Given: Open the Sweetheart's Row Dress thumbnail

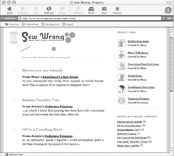Looking at the screenshot, I should point(122,89).
